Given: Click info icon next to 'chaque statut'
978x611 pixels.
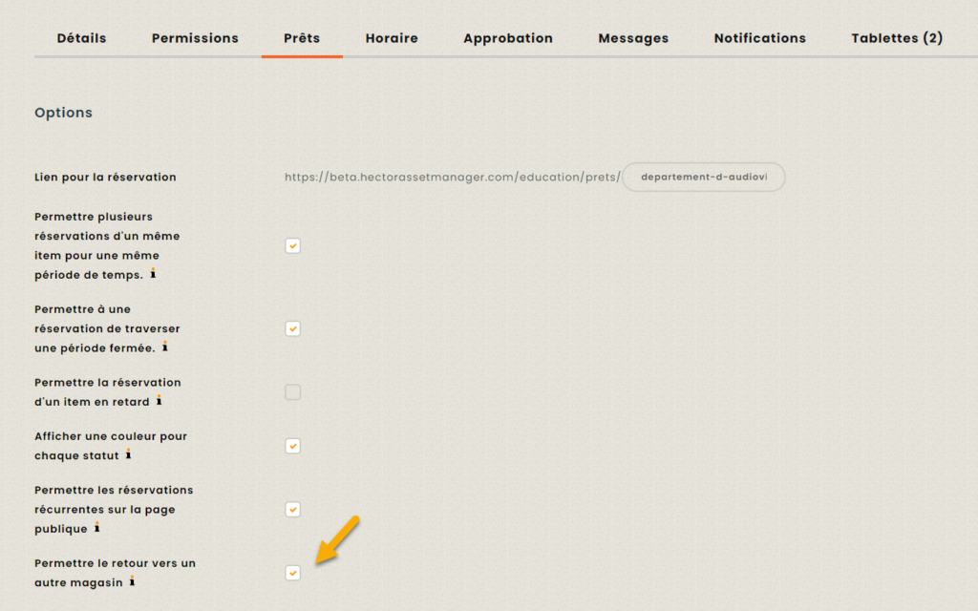Looking at the screenshot, I should pyautogui.click(x=128, y=454).
